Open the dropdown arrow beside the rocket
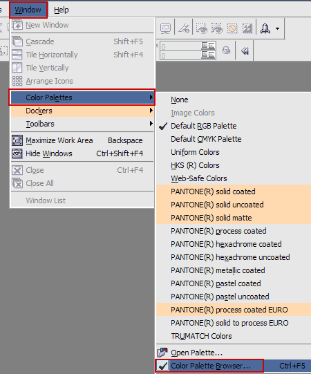 277,28
